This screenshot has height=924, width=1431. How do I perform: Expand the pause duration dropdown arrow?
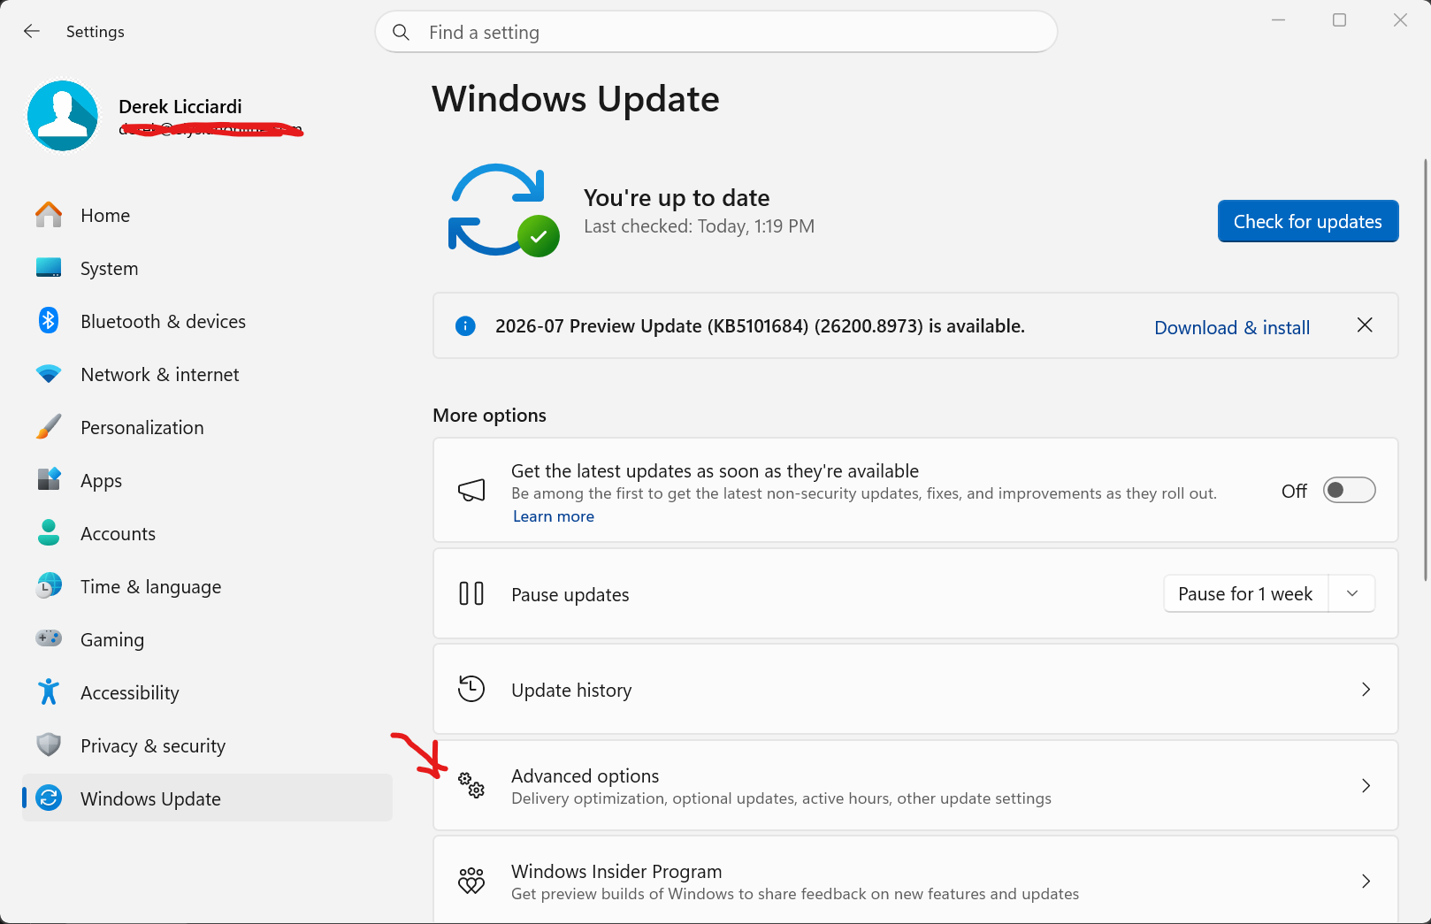[x=1351, y=593]
